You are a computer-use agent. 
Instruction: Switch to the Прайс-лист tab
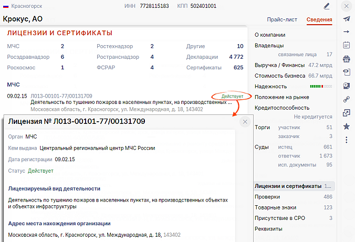pos(282,20)
